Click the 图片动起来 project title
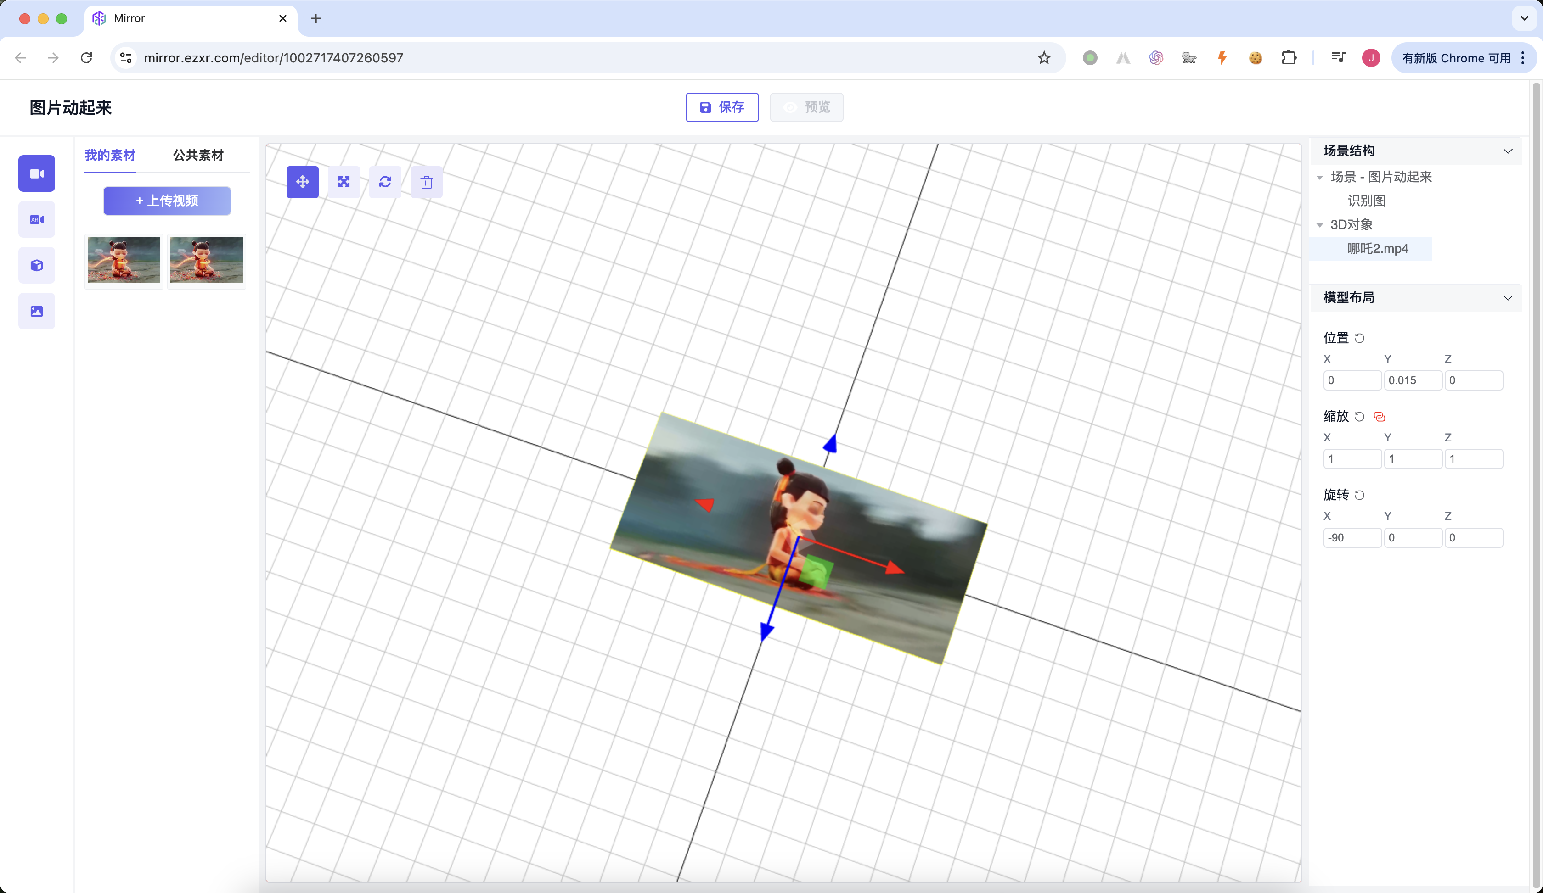This screenshot has height=893, width=1543. [70, 108]
